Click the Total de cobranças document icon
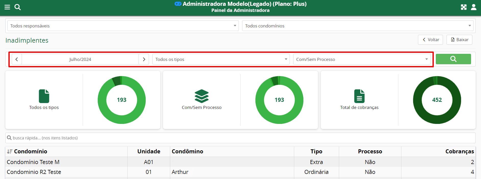 click(359, 96)
